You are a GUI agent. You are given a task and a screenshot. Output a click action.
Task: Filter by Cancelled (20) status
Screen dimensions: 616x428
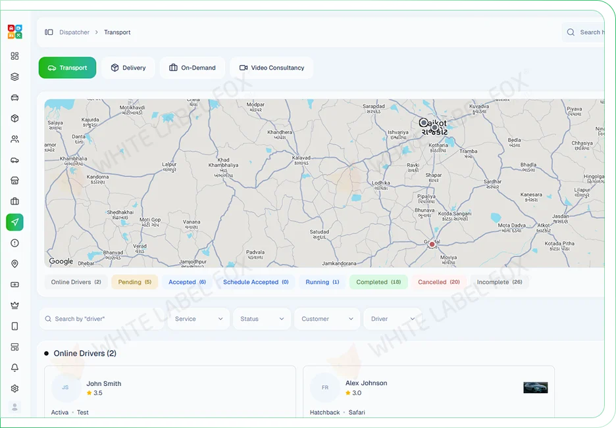[439, 282]
